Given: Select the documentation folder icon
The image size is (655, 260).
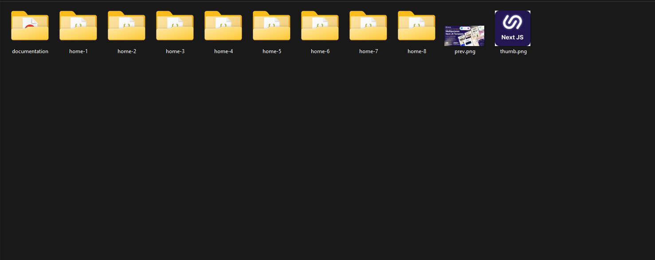Looking at the screenshot, I should tap(30, 27).
